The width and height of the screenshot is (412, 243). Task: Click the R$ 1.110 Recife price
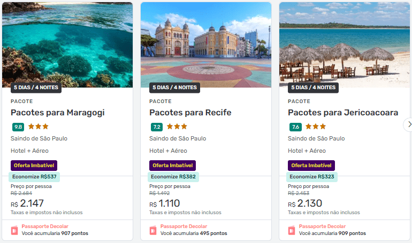coord(165,203)
